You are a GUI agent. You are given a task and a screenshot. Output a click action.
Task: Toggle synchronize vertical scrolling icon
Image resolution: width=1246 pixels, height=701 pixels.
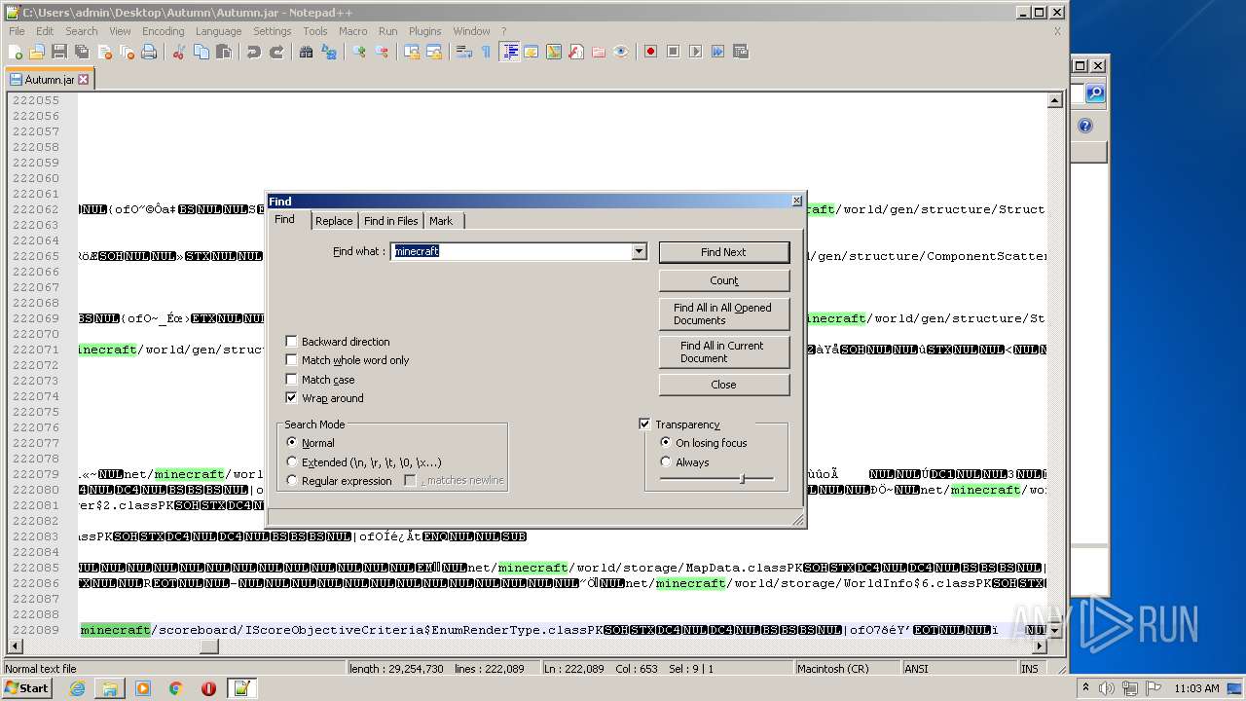(x=412, y=52)
